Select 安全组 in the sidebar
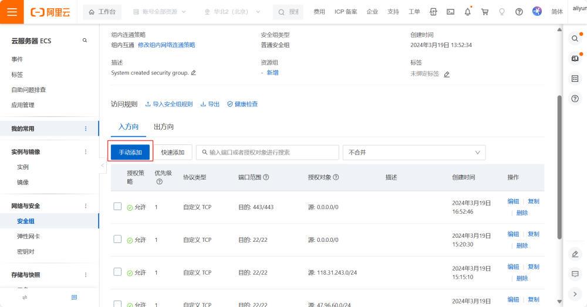This screenshot has width=587, height=307. (x=25, y=221)
